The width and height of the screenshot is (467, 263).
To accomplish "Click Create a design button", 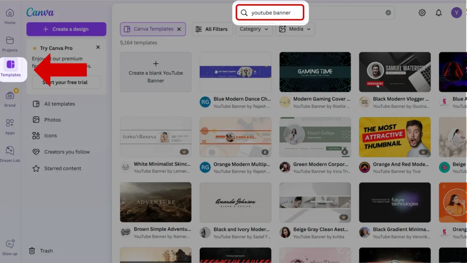I will pos(66,29).
